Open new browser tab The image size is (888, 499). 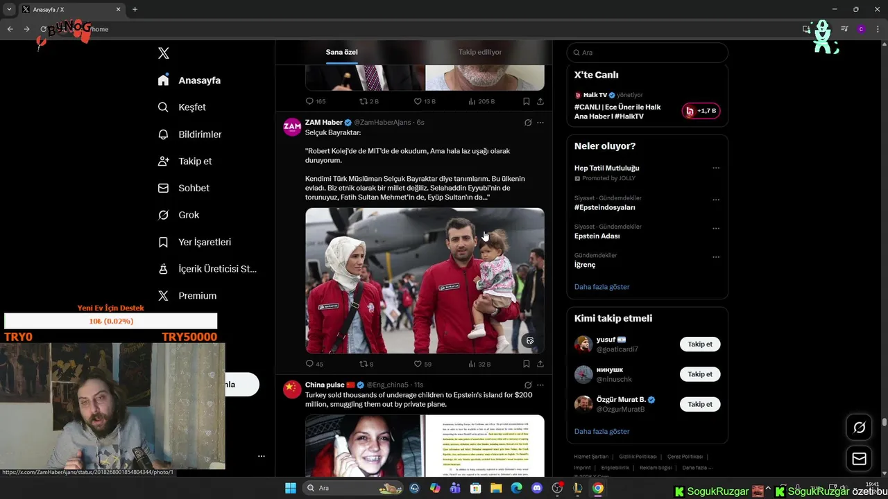(x=135, y=9)
